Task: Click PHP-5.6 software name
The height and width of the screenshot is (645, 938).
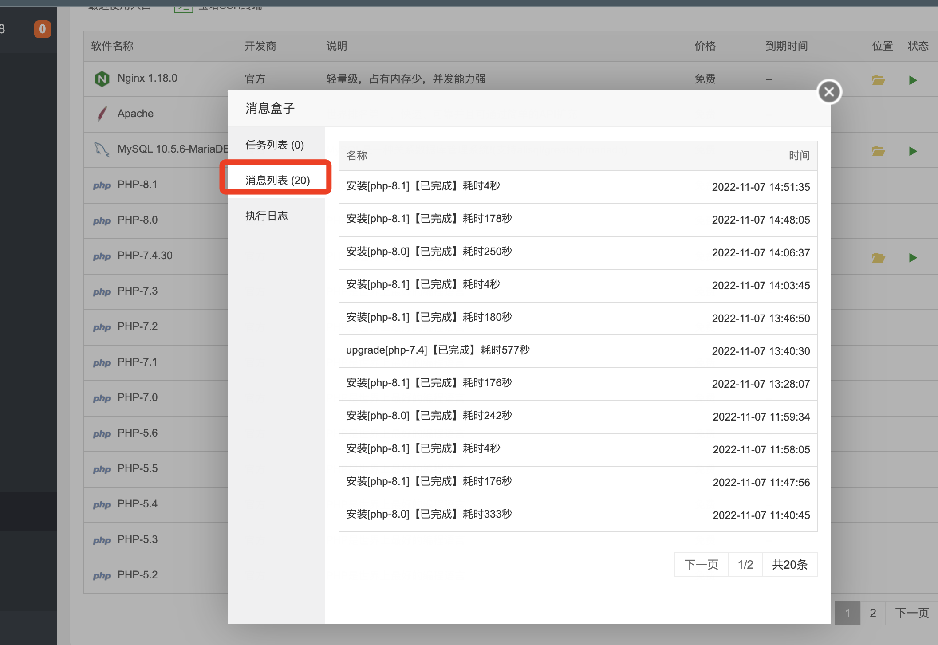Action: click(x=138, y=433)
